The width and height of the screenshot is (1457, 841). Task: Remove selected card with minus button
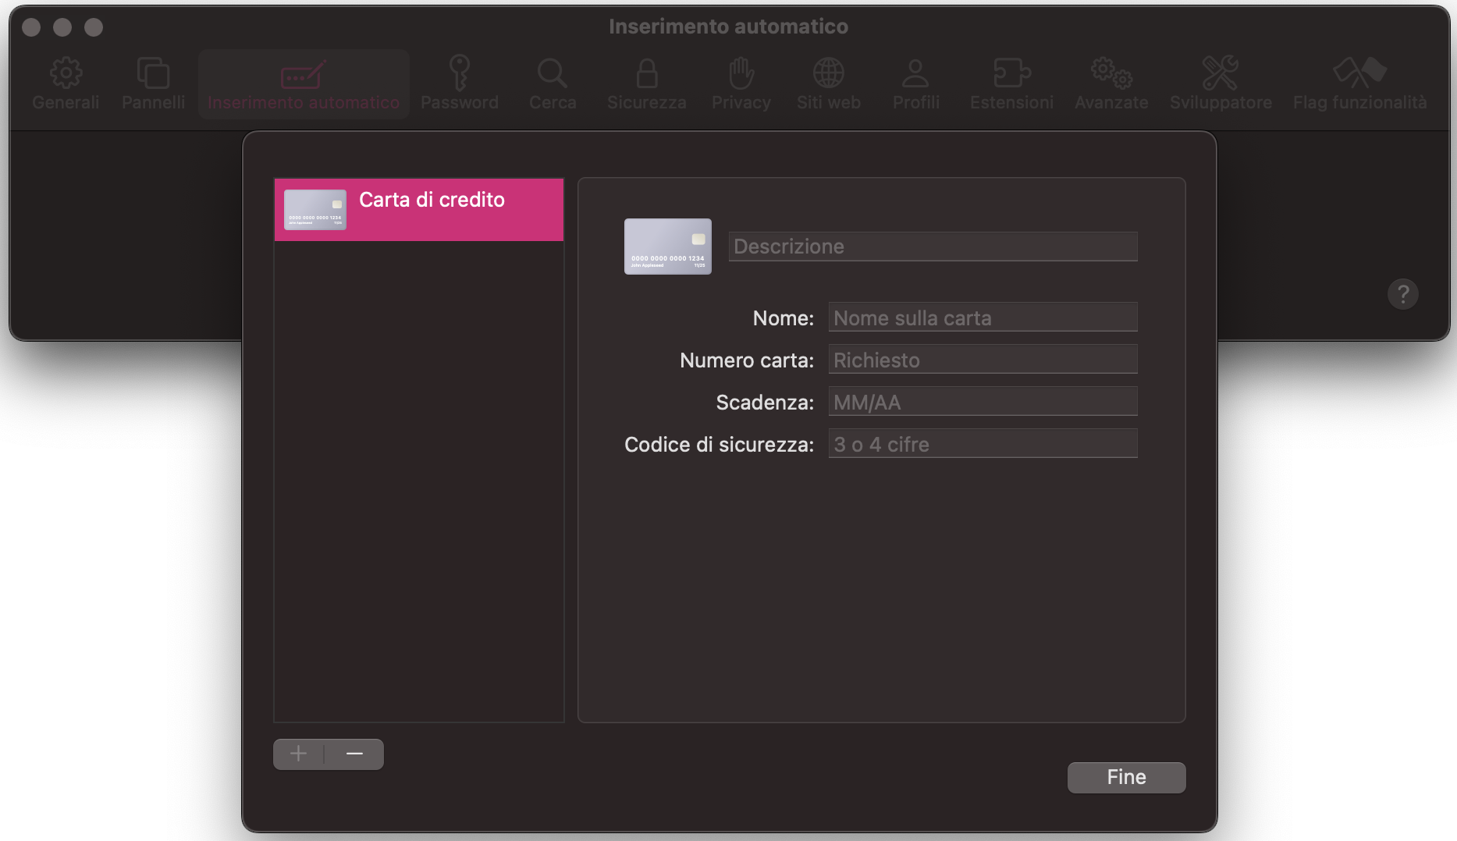(354, 754)
